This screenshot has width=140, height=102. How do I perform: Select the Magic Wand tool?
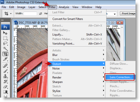pyautogui.click(x=5, y=48)
